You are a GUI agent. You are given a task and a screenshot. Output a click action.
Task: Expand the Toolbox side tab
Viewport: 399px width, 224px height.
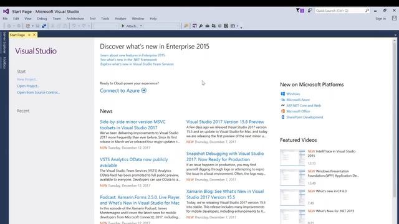pos(4,62)
